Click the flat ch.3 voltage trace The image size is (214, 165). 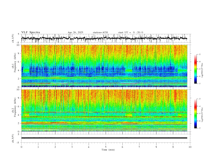[104, 138]
